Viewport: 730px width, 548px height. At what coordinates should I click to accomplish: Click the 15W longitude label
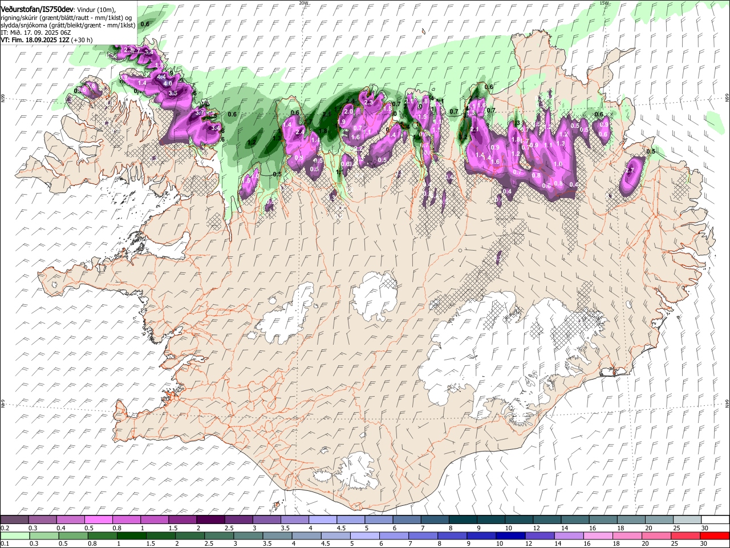[x=604, y=3]
